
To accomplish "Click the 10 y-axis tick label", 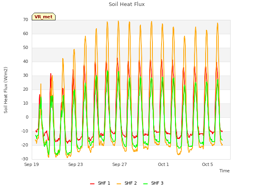I will pos(25,103).
